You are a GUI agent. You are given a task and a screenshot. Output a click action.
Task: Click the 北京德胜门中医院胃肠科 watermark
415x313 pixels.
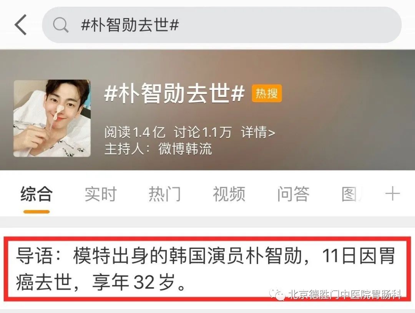[344, 294]
